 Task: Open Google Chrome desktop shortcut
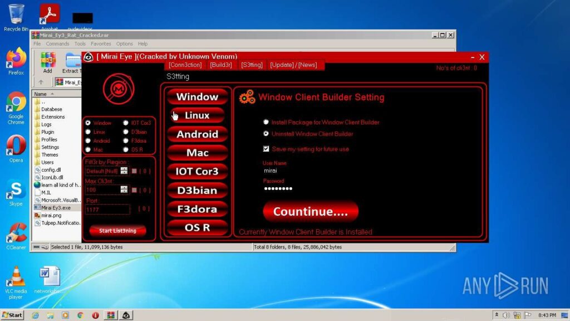16,108
